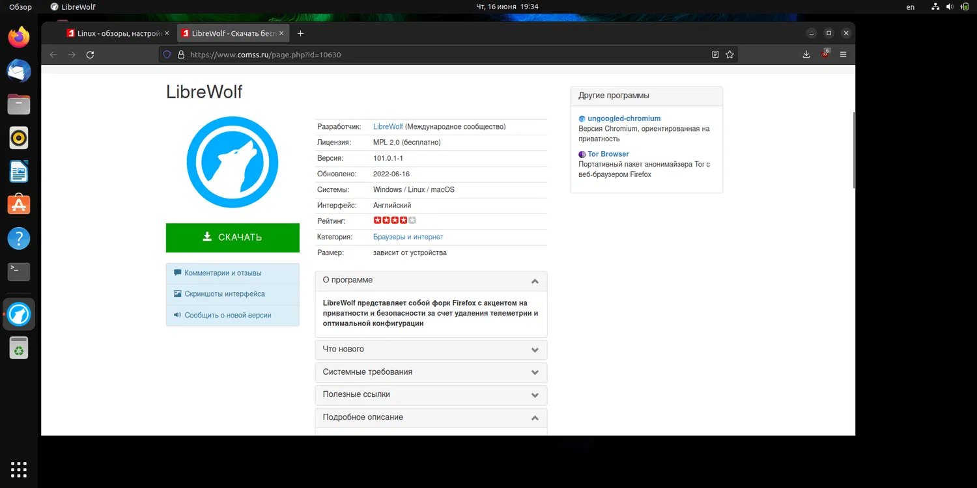Screen dimensions: 977x488
Task: Launch Thunderbird mail from the dock
Action: (19, 70)
